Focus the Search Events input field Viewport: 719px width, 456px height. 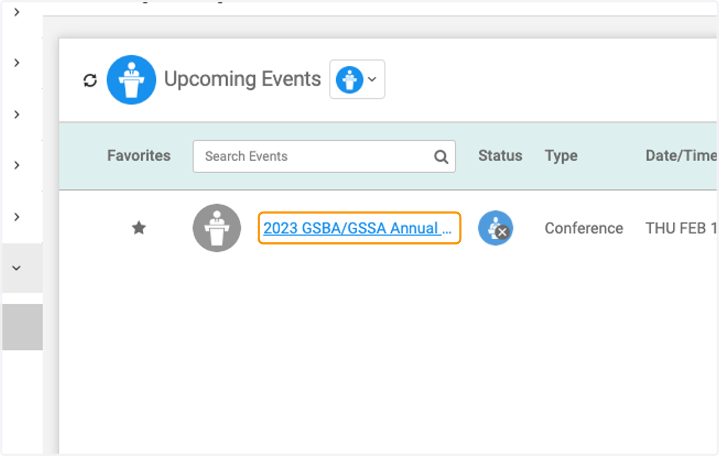[x=324, y=156]
